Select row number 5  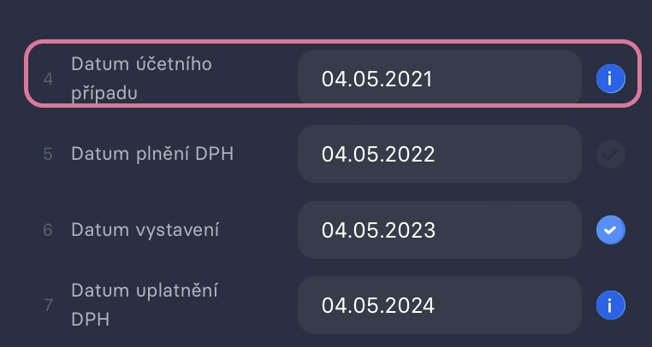tap(48, 154)
